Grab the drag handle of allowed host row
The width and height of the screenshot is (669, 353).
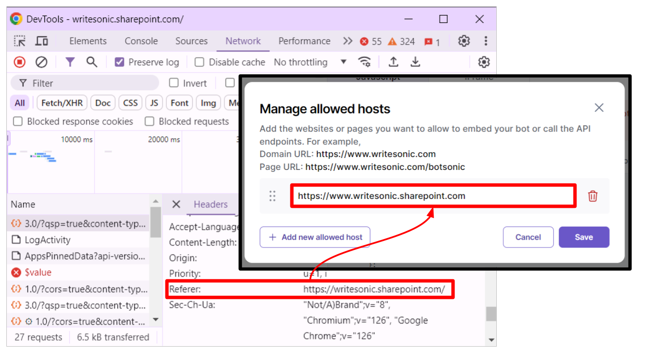[272, 196]
